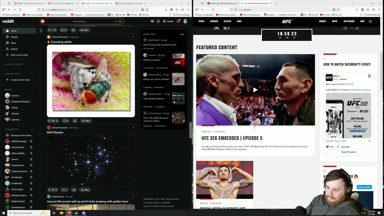Open Explore in Reddit sidebar

(x=19, y=49)
